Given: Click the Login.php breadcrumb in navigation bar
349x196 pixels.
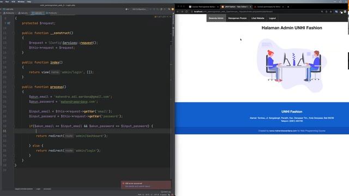Looking at the screenshot, I should click(9, 9).
